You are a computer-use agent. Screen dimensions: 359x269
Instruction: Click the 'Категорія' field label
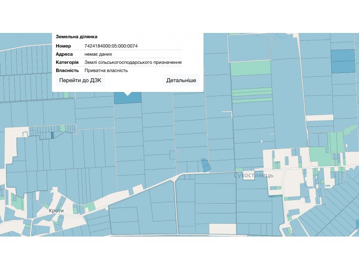pyautogui.click(x=67, y=62)
